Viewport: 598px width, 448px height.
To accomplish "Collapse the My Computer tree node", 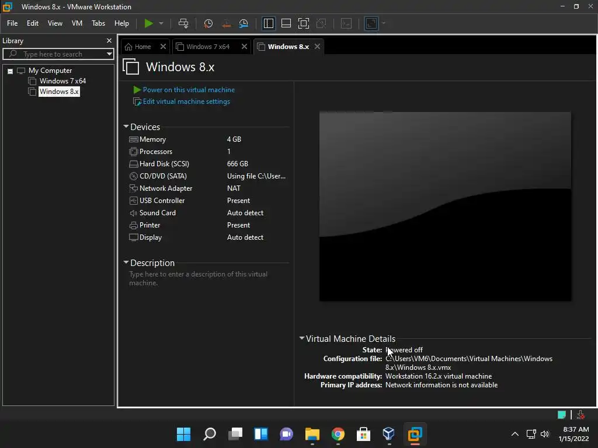I will point(11,71).
